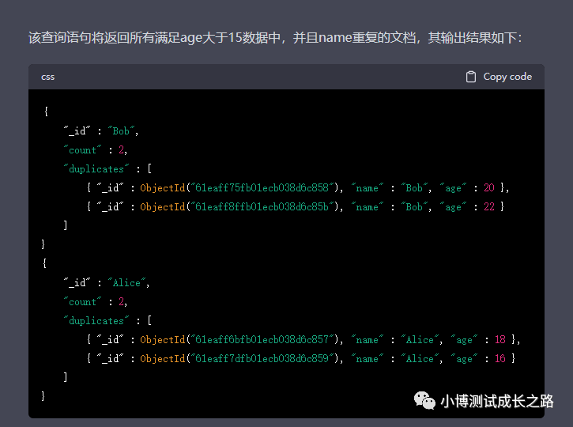Click the "name" : "Bob" text in the age 20 row

(390, 188)
